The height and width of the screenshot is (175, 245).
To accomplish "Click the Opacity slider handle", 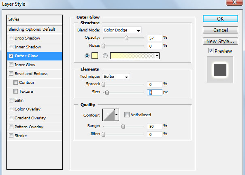I will click(x=126, y=38).
